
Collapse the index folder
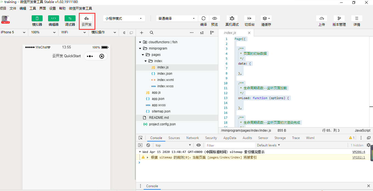146,61
